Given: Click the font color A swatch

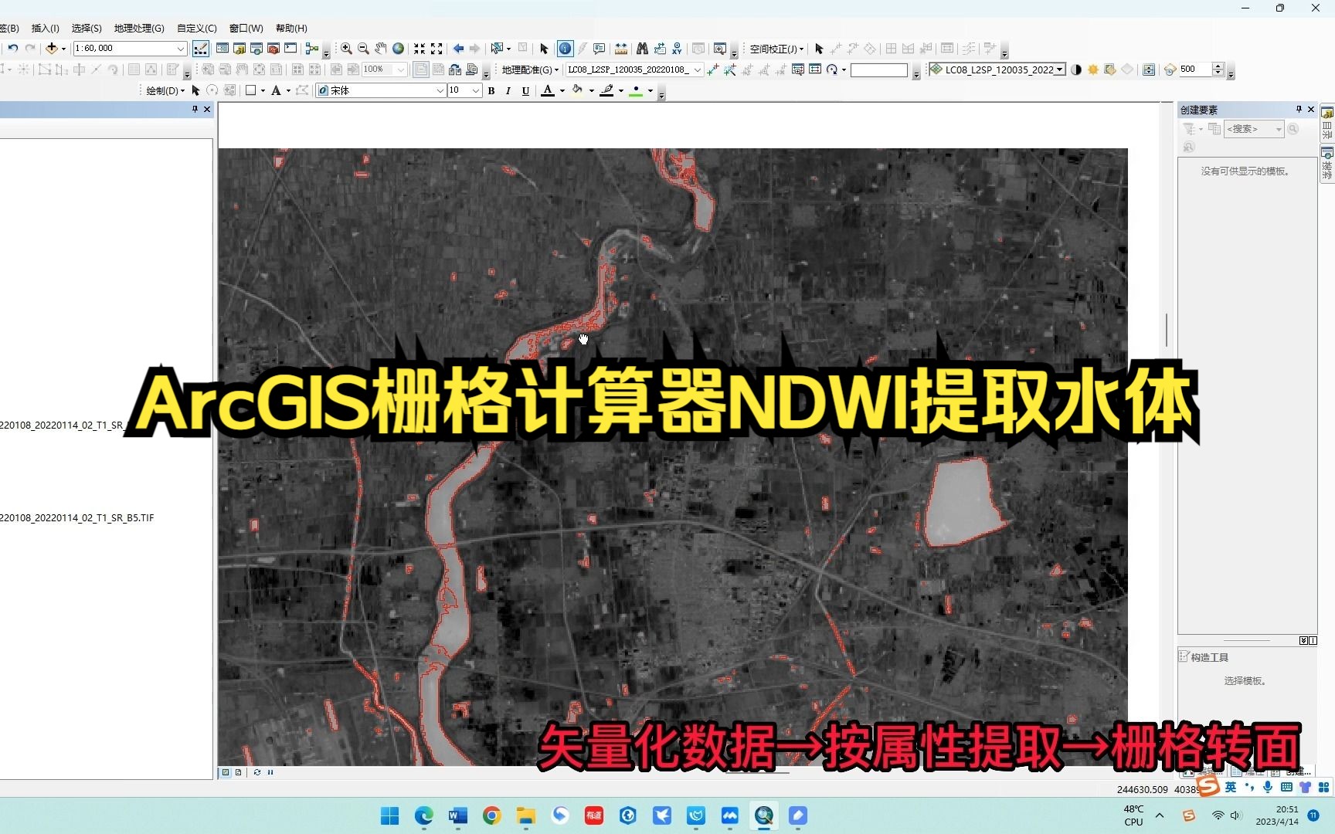Looking at the screenshot, I should [x=548, y=90].
